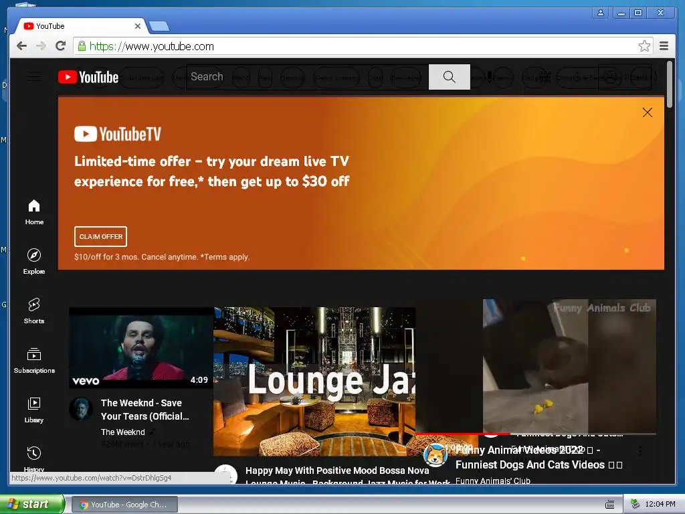Click 'The Weeknd - Save Your Tears' title

click(x=145, y=410)
